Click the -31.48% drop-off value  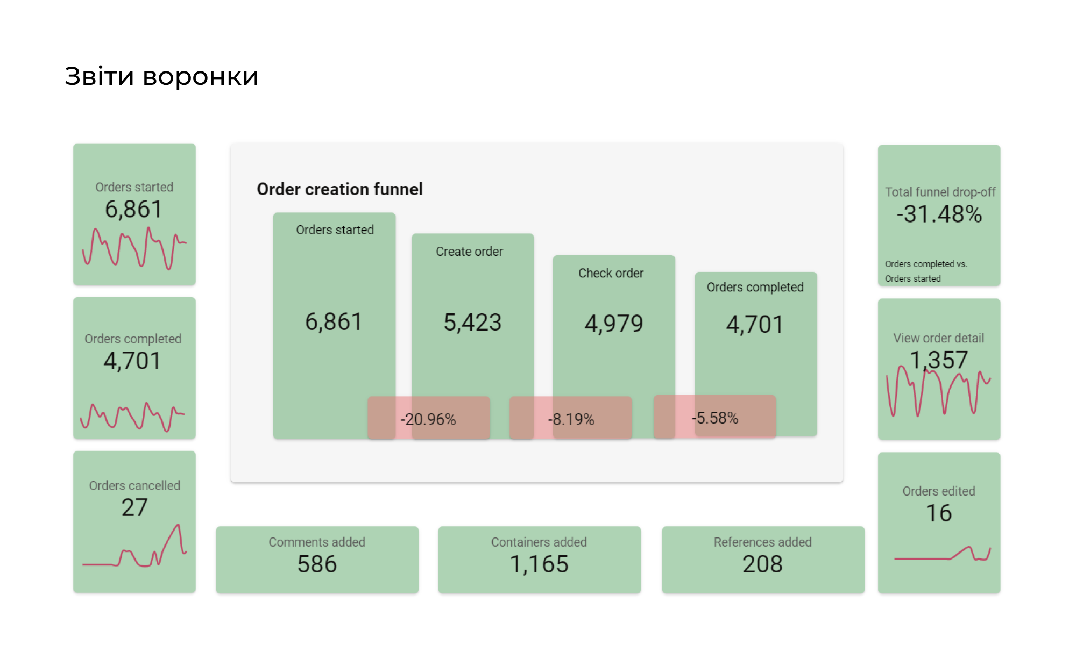pos(939,214)
